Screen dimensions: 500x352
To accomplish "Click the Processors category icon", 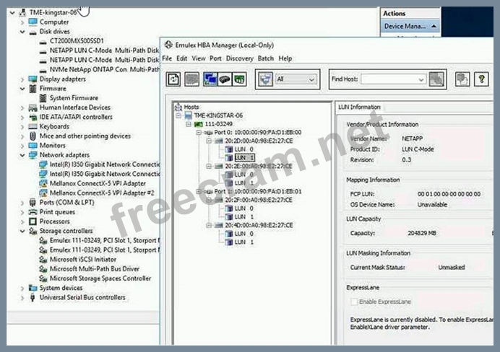I will (x=33, y=221).
